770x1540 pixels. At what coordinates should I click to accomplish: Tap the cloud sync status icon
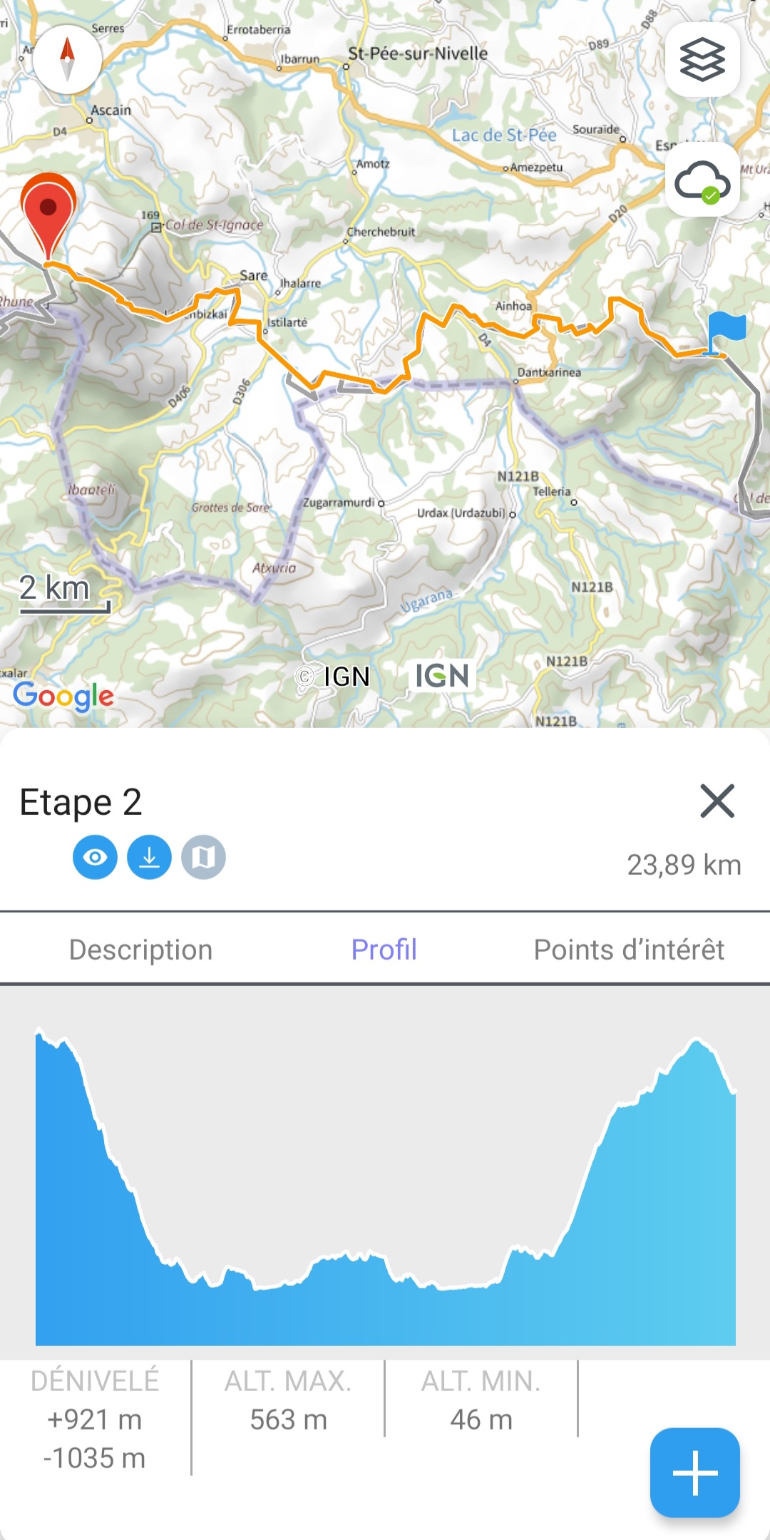point(702,180)
